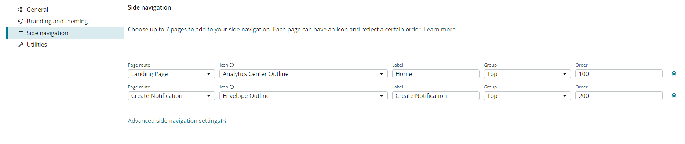The image size is (685, 144).
Task: Click the info icon next to second Icon label
Action: 232,87
